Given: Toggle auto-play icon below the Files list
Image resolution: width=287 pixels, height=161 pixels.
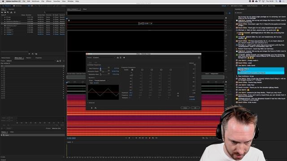Looking at the screenshot, I should [36, 54].
